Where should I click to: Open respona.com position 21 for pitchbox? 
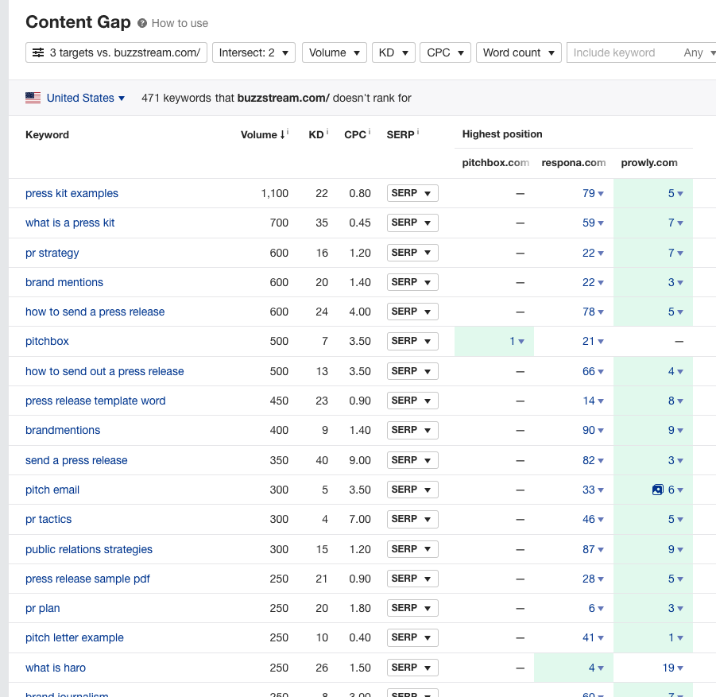[x=593, y=341]
